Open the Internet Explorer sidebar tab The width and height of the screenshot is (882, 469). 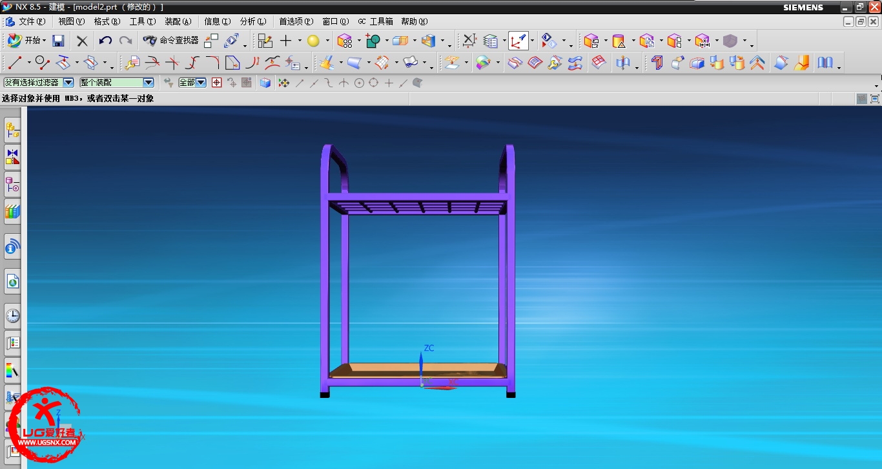(x=12, y=281)
